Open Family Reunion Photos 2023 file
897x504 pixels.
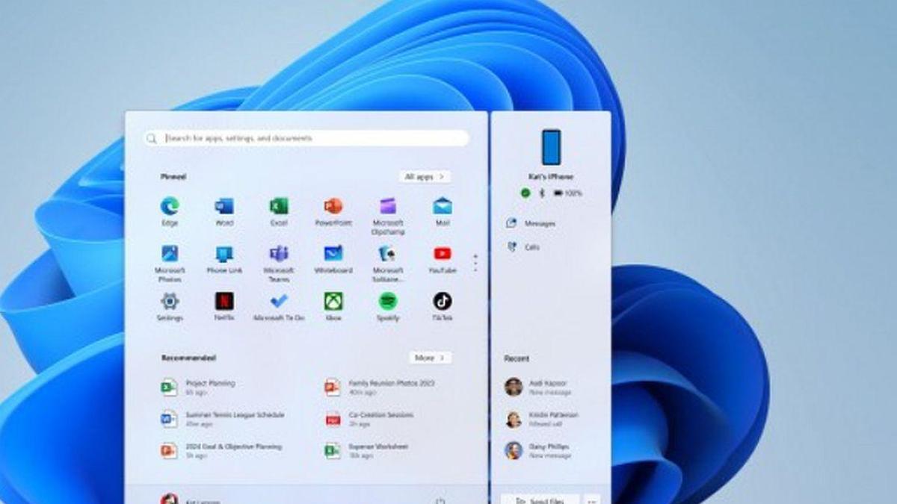point(380,387)
